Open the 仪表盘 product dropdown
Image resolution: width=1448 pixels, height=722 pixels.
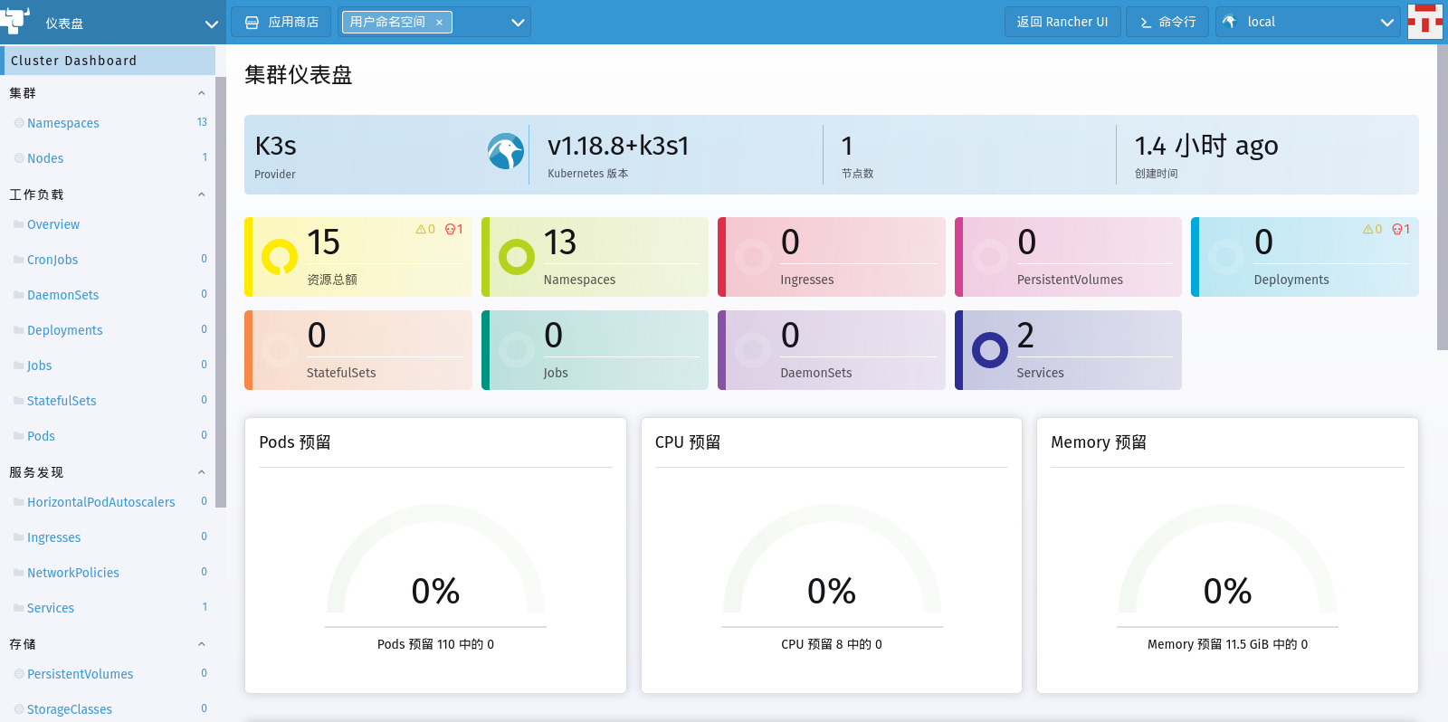coord(211,24)
